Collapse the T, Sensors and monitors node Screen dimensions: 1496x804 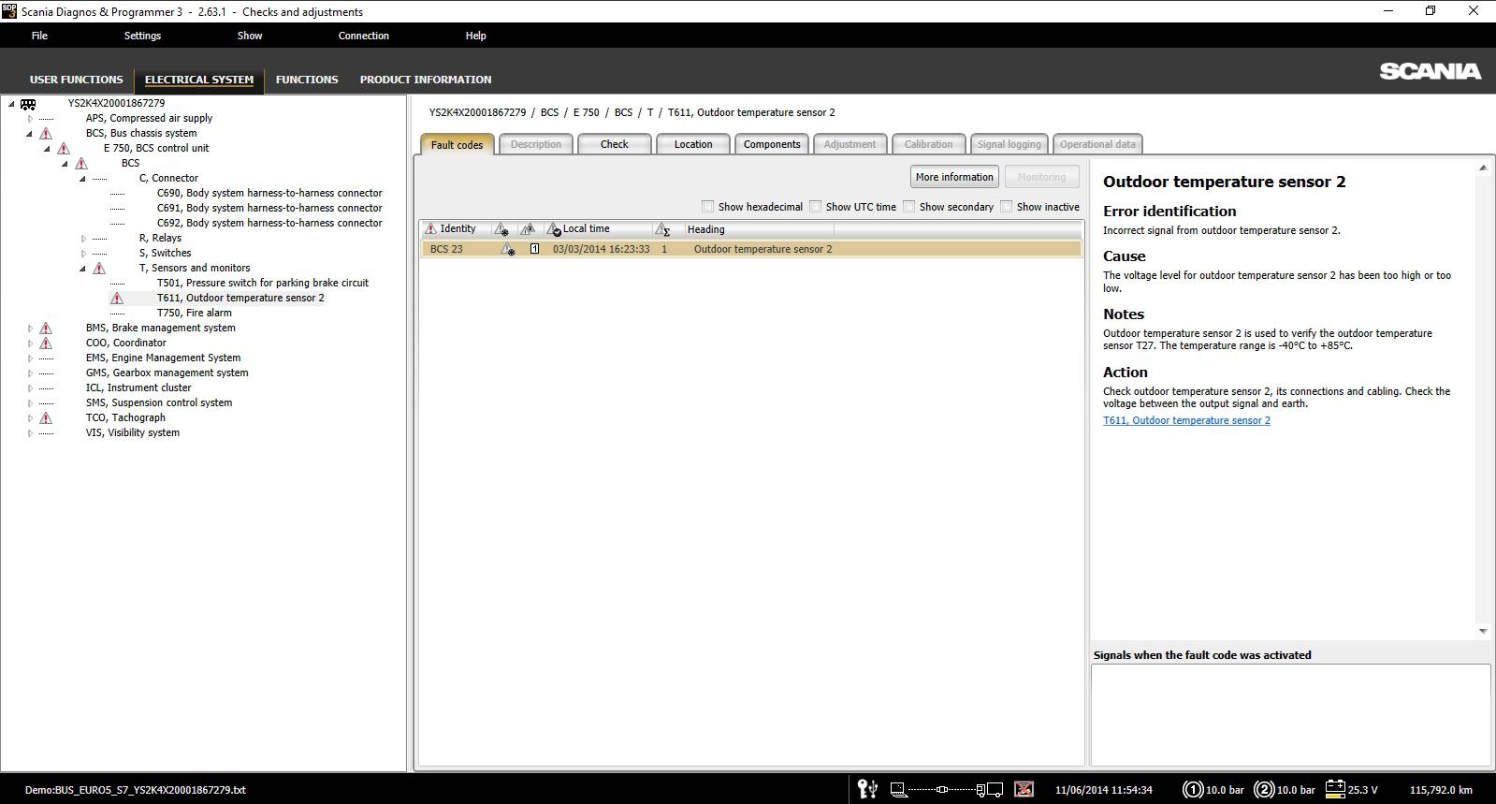83,269
